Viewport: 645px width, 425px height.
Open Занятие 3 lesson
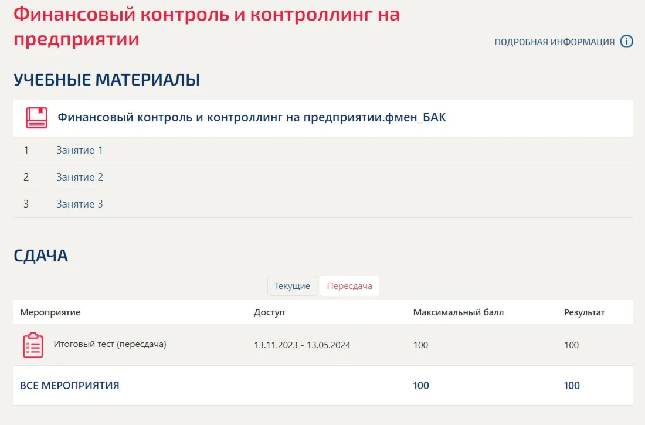pos(79,204)
